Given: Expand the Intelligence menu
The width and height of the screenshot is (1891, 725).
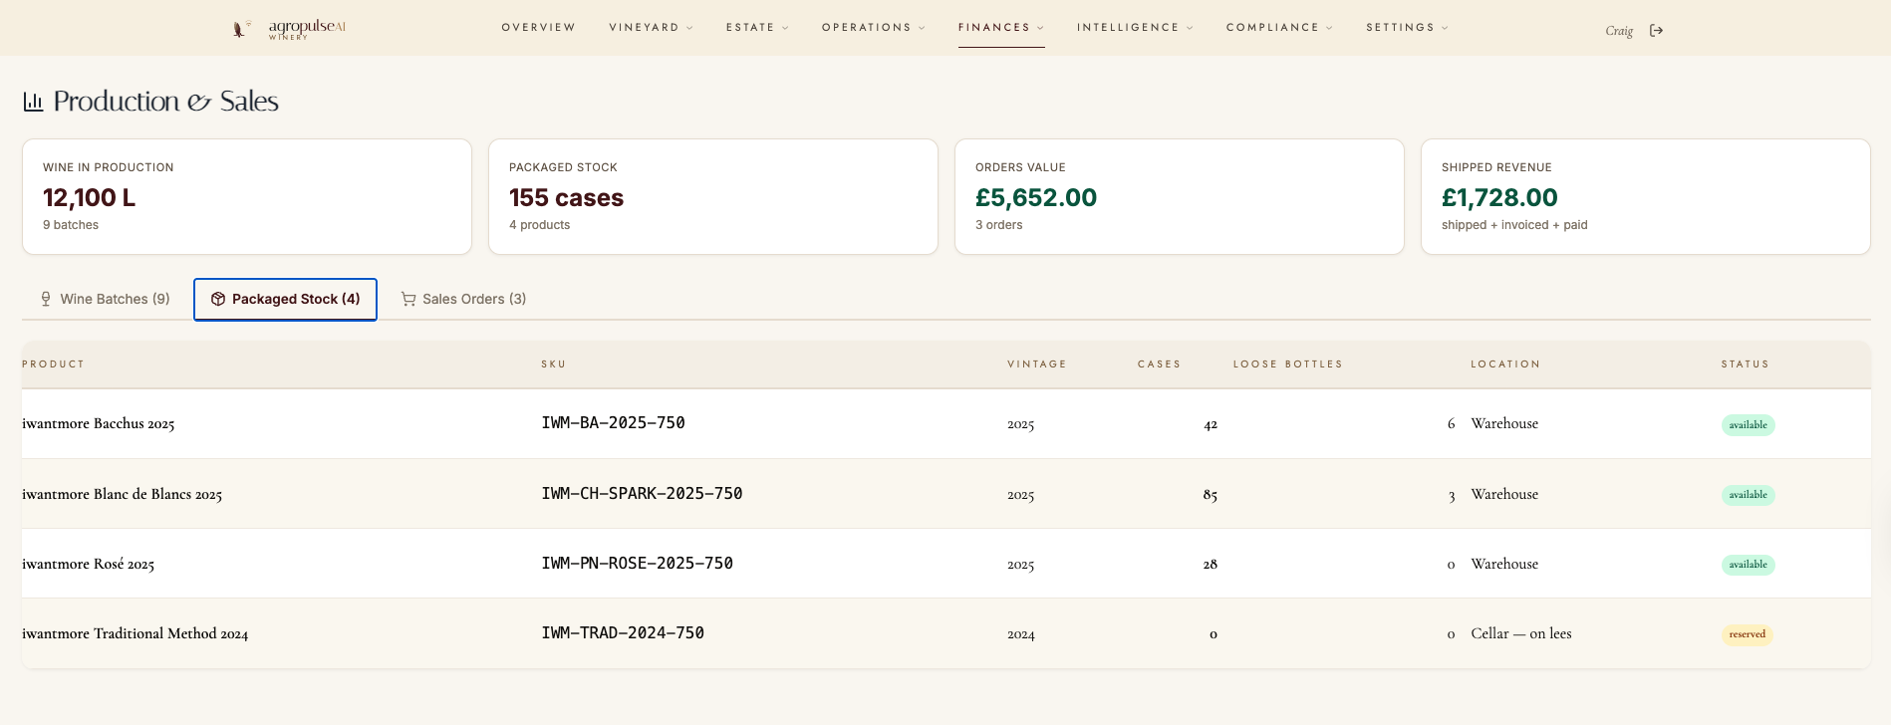Looking at the screenshot, I should click(1135, 28).
